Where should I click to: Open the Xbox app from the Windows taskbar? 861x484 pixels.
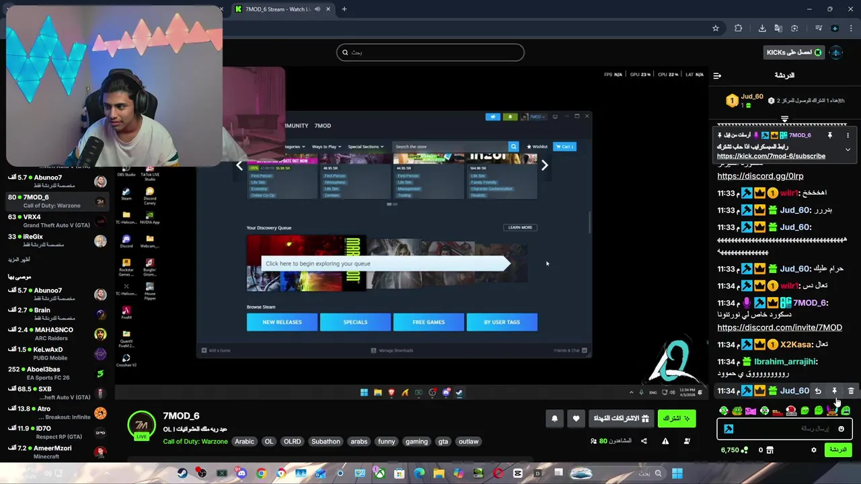pos(379,473)
